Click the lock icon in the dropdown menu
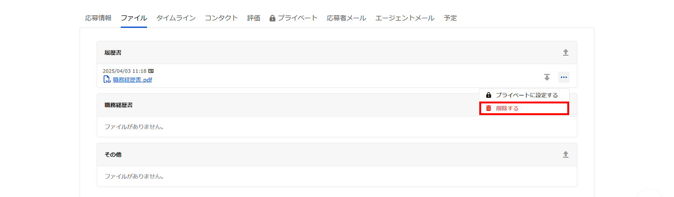Image resolution: width=674 pixels, height=197 pixels. click(x=489, y=95)
